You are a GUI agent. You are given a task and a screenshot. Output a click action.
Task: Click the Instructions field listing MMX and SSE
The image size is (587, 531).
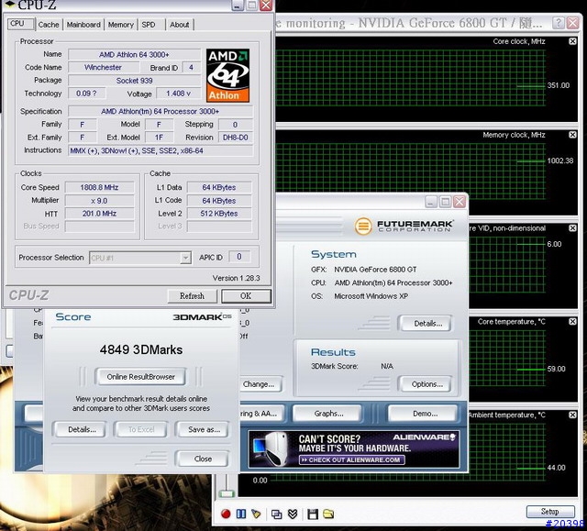pyautogui.click(x=161, y=150)
